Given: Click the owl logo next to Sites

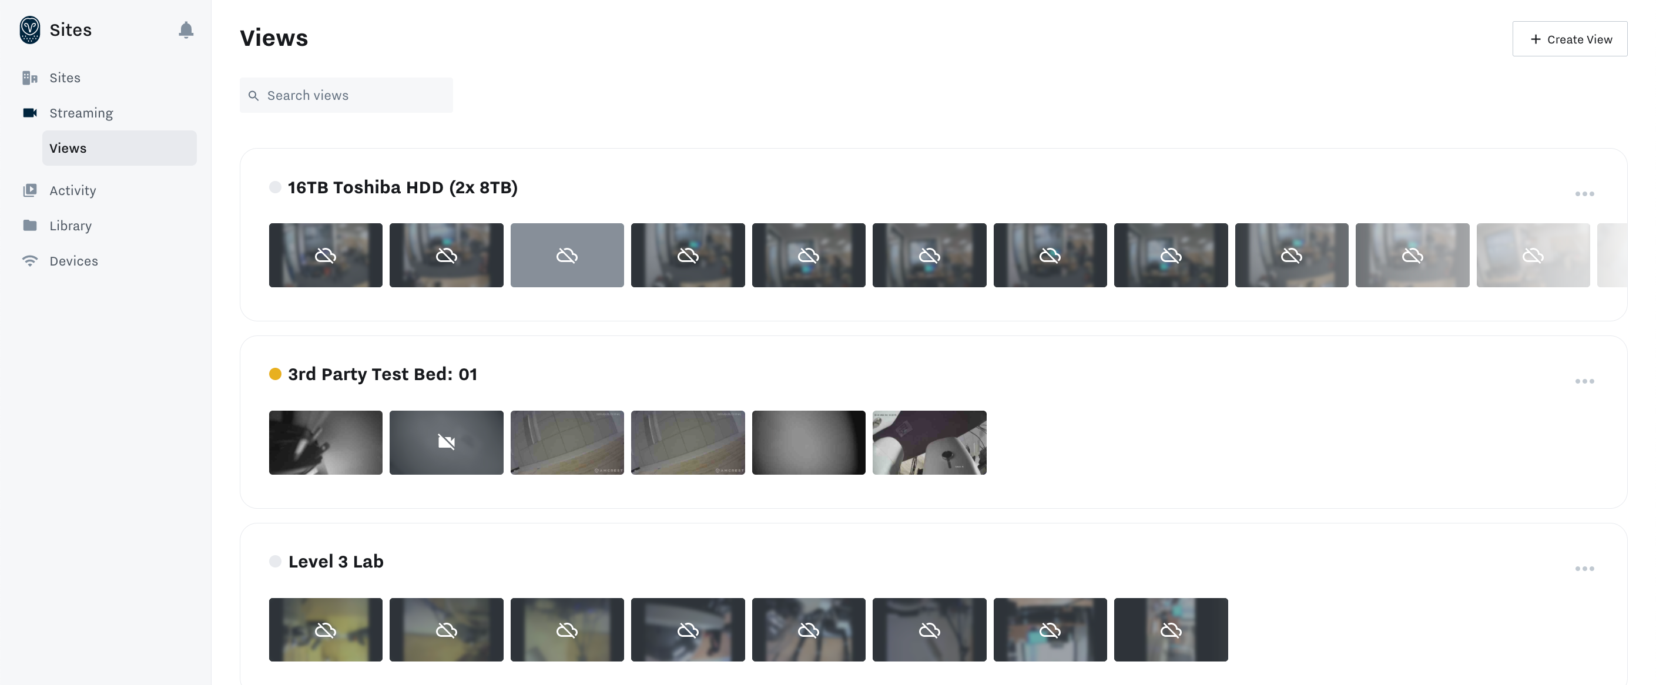Looking at the screenshot, I should (29, 29).
